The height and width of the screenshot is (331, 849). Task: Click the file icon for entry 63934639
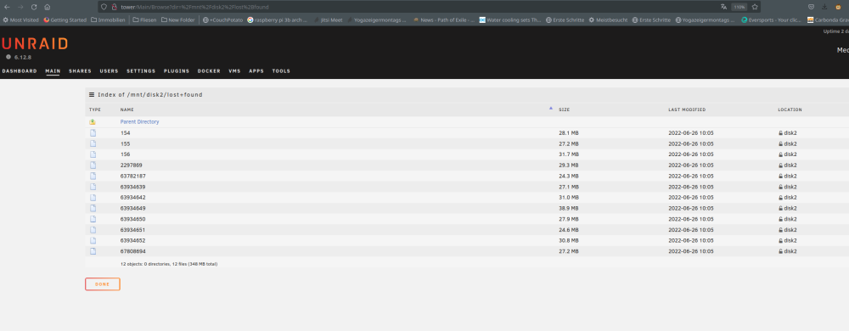[93, 187]
